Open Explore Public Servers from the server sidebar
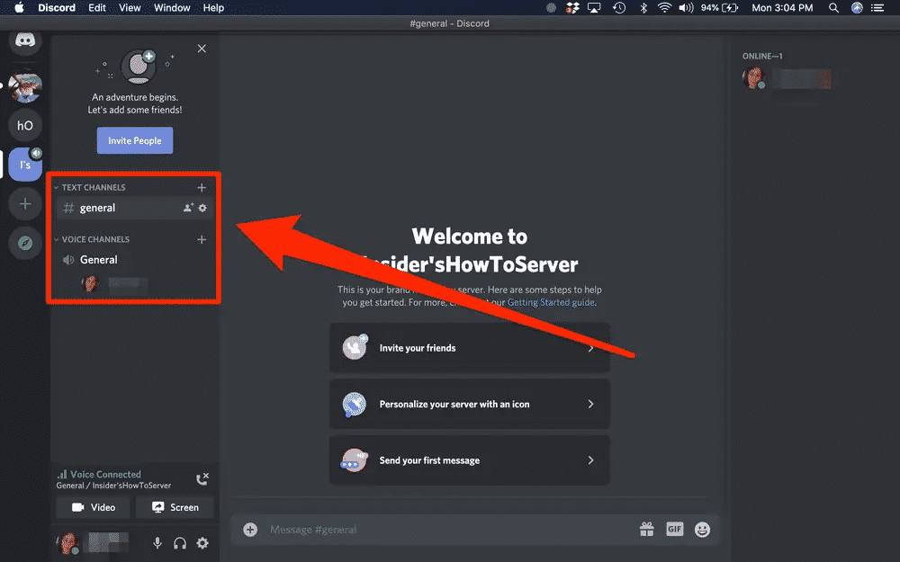 24,243
